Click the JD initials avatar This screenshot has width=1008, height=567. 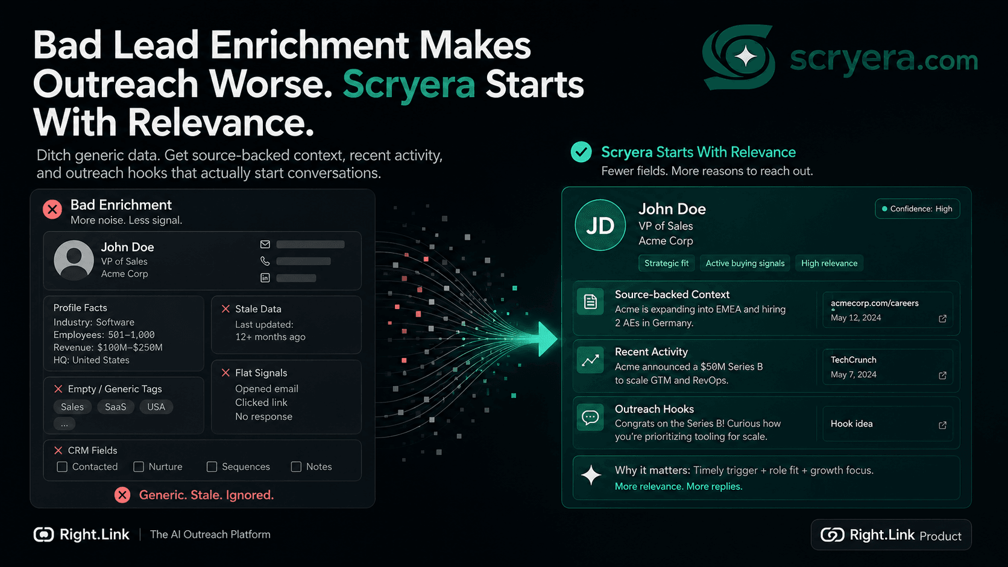tap(600, 225)
